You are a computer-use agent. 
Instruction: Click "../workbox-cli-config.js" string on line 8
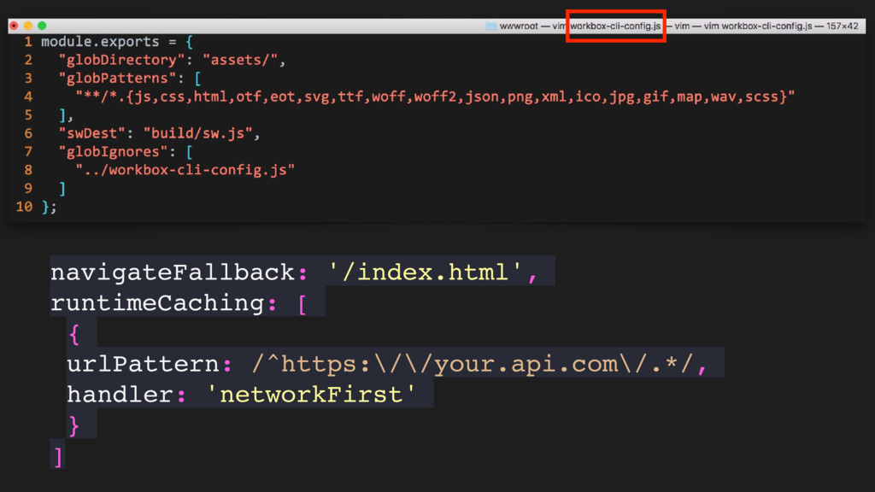185,170
